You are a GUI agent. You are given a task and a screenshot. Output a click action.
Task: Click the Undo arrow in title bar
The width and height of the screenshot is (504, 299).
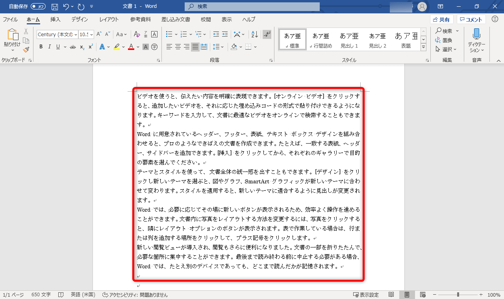[67, 7]
